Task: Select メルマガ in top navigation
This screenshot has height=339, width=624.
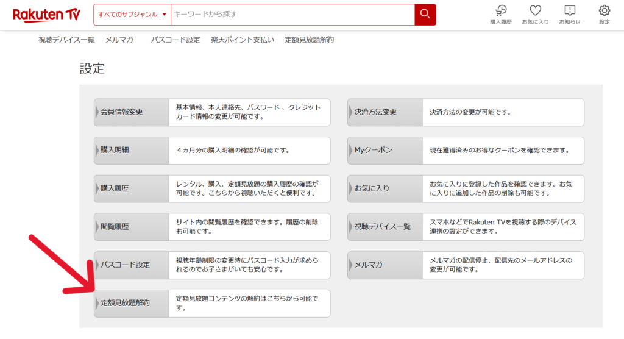Action: tap(119, 40)
